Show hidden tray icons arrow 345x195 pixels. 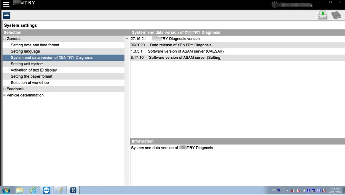coord(288,191)
